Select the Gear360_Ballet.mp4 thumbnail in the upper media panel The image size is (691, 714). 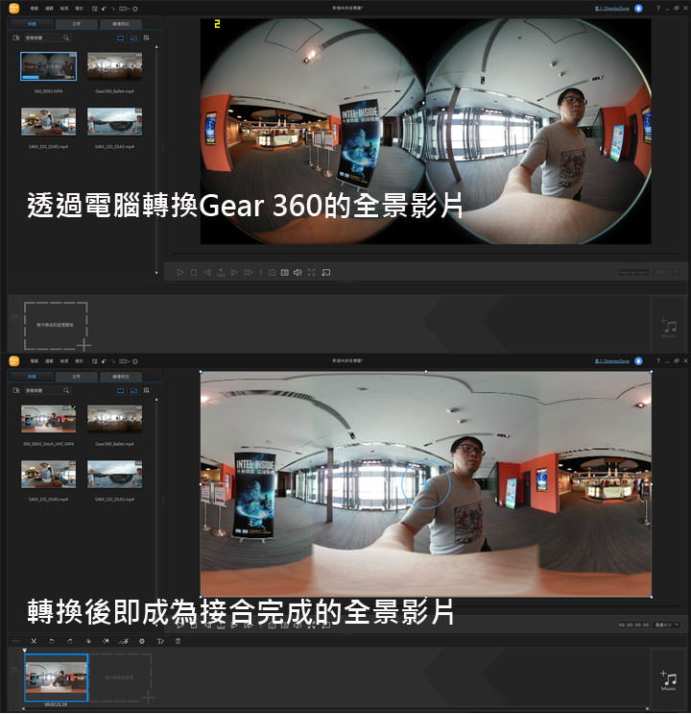coord(114,67)
